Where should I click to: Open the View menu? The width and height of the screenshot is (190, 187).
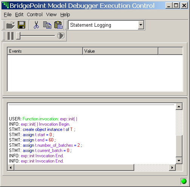[51, 15]
